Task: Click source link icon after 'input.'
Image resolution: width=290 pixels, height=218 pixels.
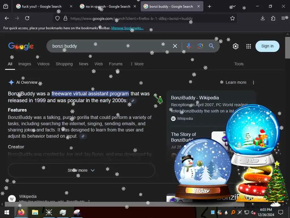Action: (x=83, y=137)
